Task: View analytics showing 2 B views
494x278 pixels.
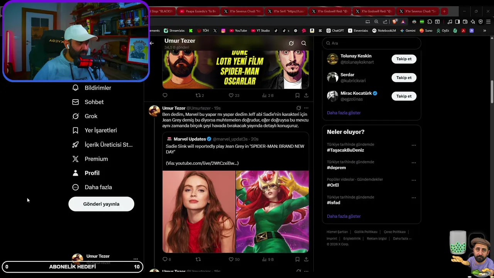Action: coord(267,95)
